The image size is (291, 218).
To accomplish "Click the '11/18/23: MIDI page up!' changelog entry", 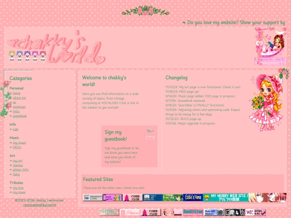I will 182,92.
